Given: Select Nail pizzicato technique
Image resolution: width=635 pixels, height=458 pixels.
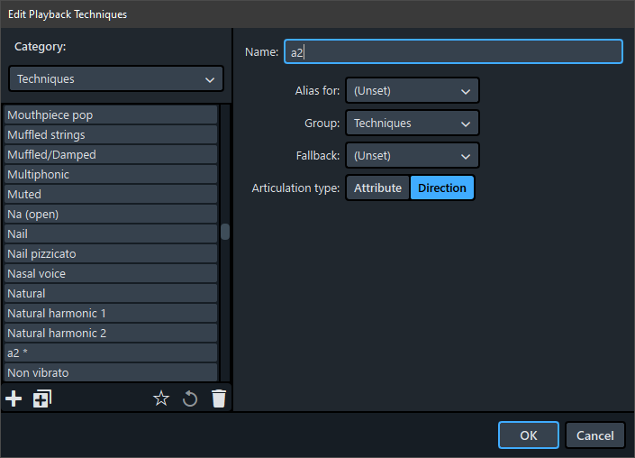Looking at the screenshot, I should (x=111, y=254).
